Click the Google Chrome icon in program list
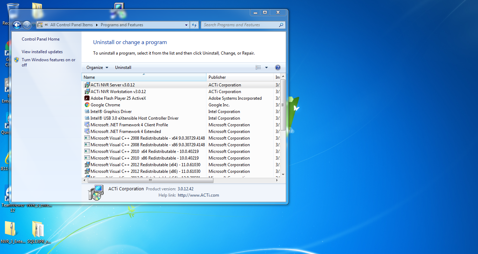 tap(87, 105)
